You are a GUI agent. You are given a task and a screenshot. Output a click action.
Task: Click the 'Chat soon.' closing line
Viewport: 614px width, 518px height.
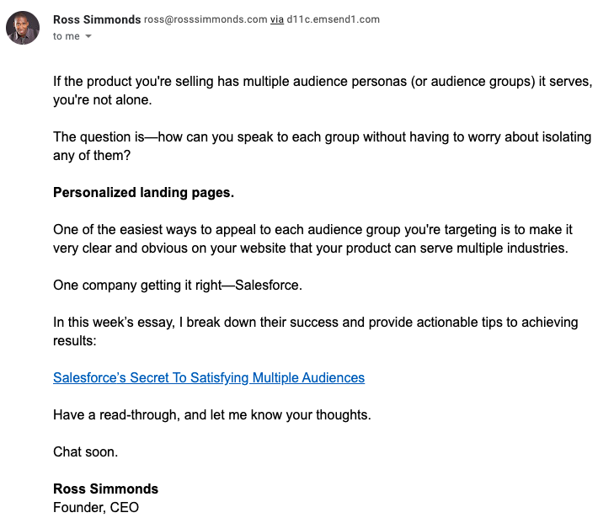coord(85,451)
